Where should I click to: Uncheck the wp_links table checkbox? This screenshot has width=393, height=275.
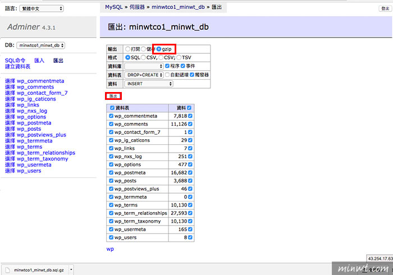(x=111, y=148)
